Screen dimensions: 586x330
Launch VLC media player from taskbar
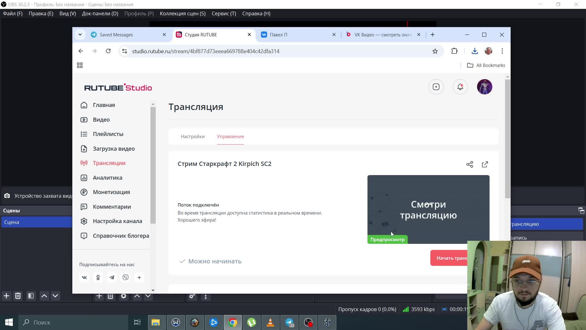point(270,322)
